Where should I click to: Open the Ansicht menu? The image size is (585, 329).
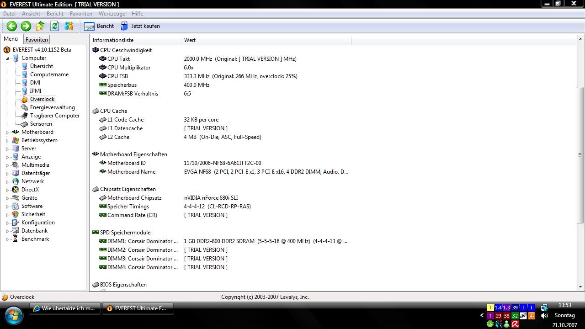click(31, 14)
